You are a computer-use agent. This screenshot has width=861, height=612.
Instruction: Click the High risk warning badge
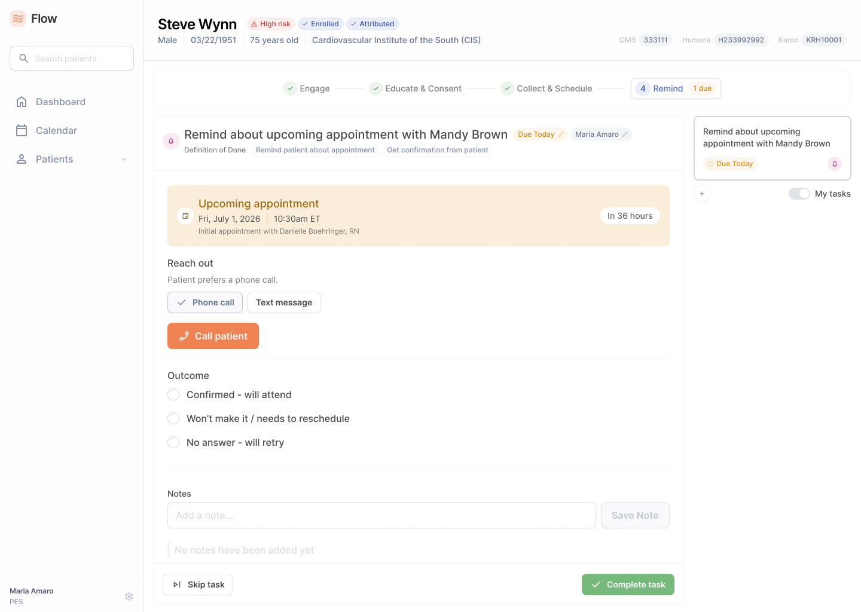pos(271,24)
